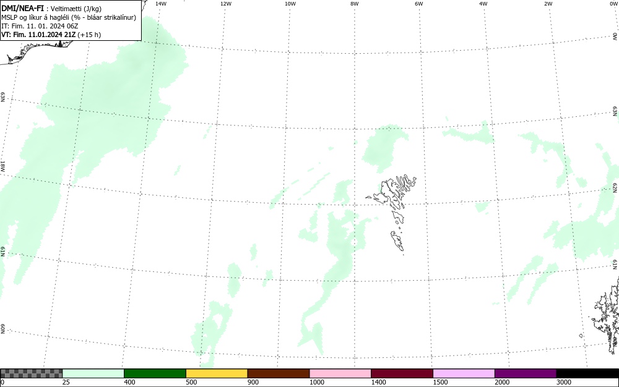Click the 18W label on left edge
This screenshot has width=619, height=387.
[x=2, y=166]
